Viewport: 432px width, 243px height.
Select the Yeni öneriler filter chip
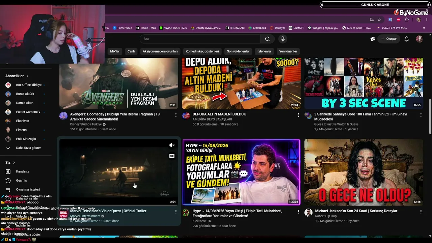point(288,51)
